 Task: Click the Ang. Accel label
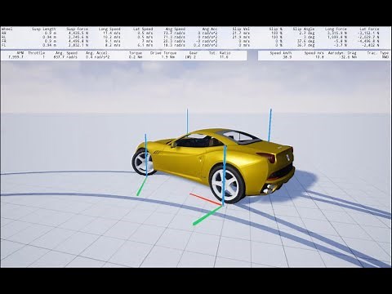click(x=97, y=53)
